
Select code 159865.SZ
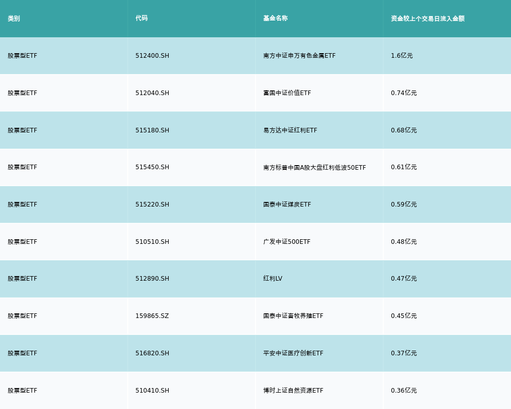[x=152, y=316]
